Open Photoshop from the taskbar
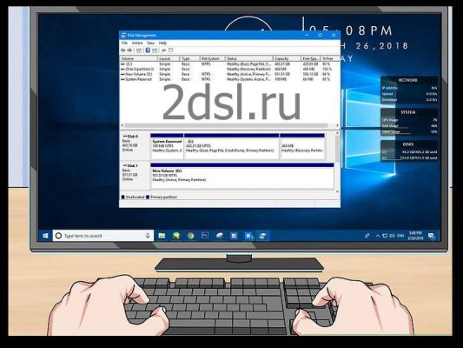The image size is (463, 348). coord(205,236)
